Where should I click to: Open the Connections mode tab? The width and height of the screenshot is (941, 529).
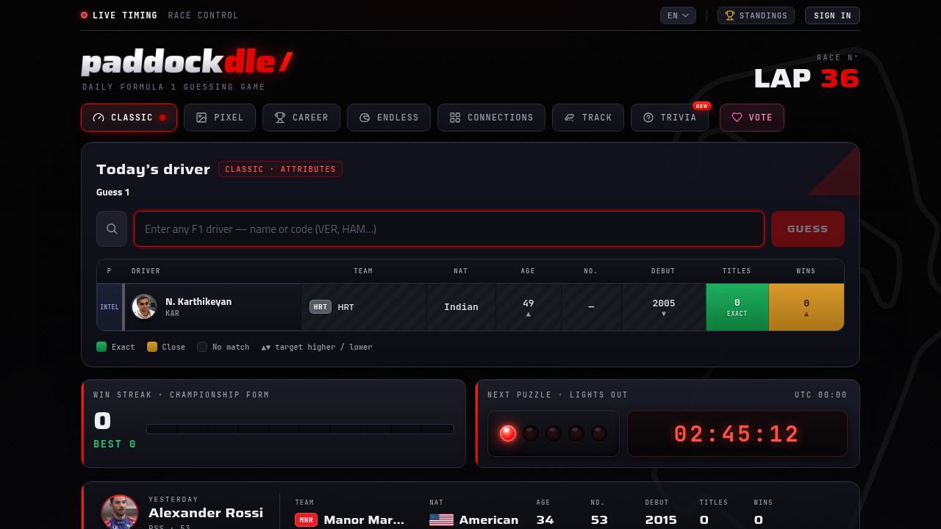click(x=491, y=118)
